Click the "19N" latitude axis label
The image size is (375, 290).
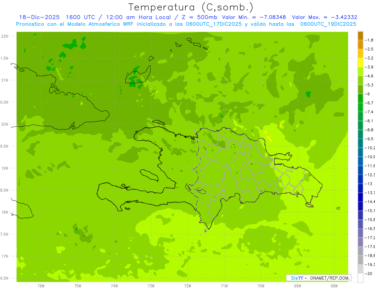click(4, 168)
